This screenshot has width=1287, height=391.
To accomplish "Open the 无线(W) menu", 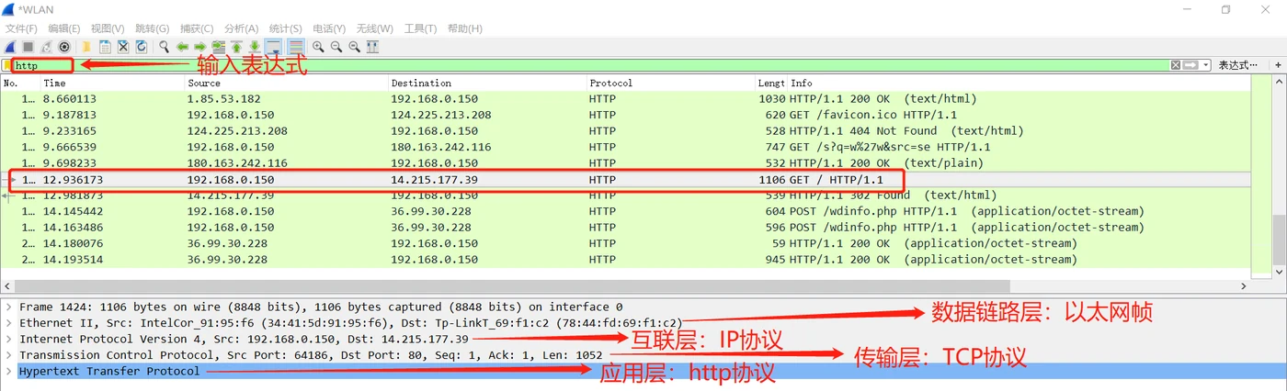I will point(373,28).
